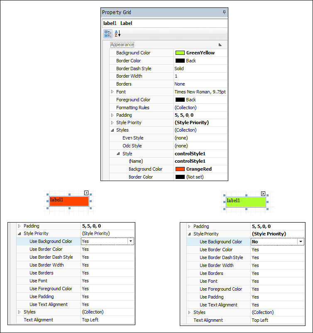Expand Padding property in top Property Grid
313x333 pixels.
pos(112,115)
